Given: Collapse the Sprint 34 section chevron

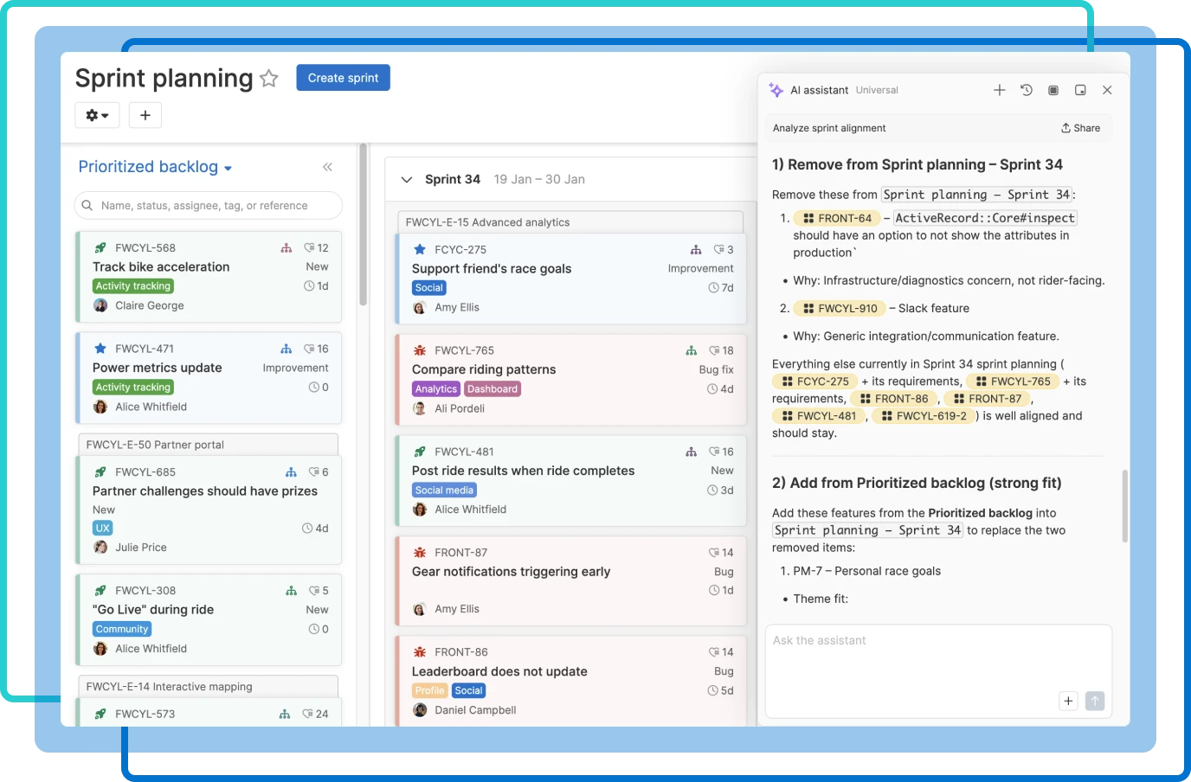Looking at the screenshot, I should click(x=407, y=179).
